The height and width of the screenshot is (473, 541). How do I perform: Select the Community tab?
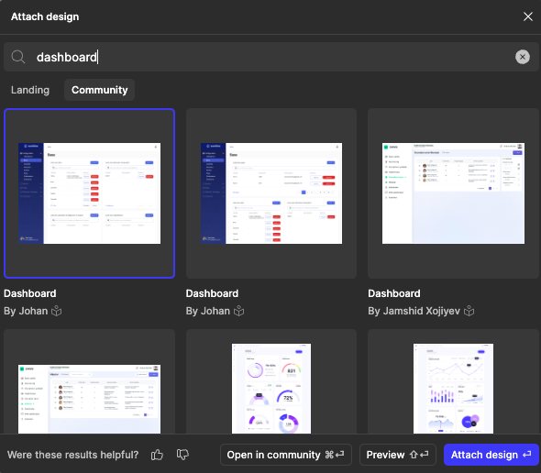pos(99,90)
